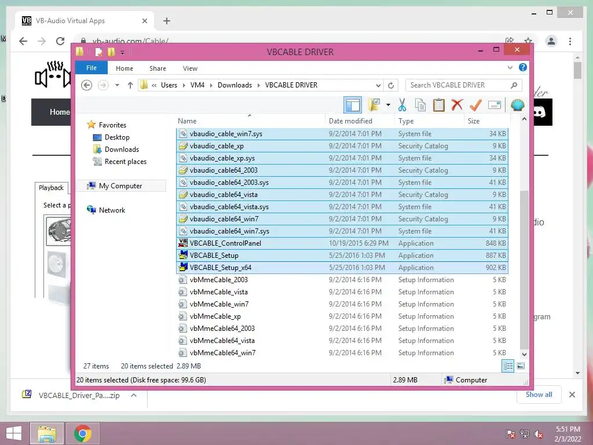
Task: Click the Explorer Back arrow button
Action: pos(87,85)
